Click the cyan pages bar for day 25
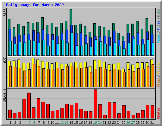Viewport: 162px width, 126px height. click(124, 52)
